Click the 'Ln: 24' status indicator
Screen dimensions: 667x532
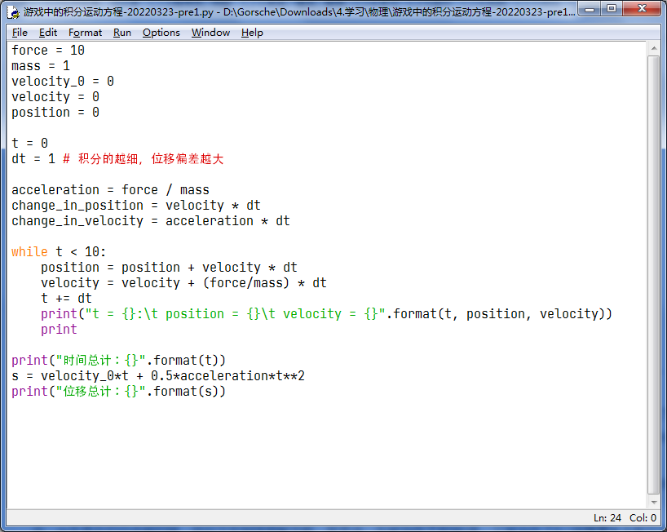607,518
